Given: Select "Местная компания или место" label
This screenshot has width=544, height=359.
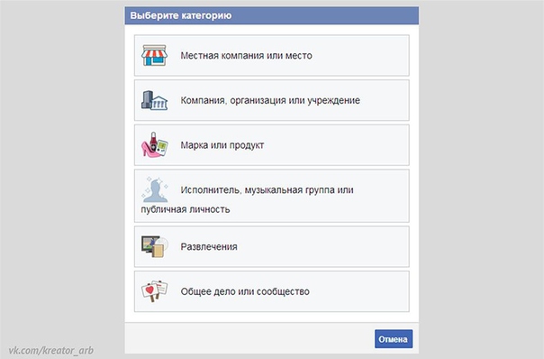Looking at the screenshot, I should tap(246, 56).
